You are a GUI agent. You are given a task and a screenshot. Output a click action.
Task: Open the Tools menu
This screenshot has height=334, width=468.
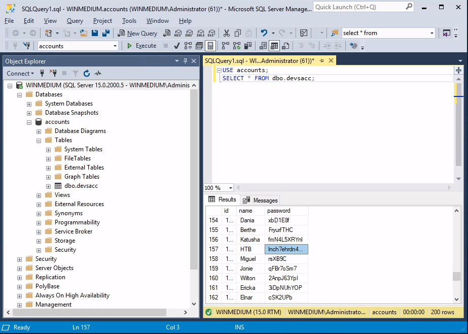point(129,21)
